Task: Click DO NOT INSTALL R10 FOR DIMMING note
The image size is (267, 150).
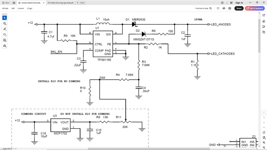Action: tap(85, 114)
